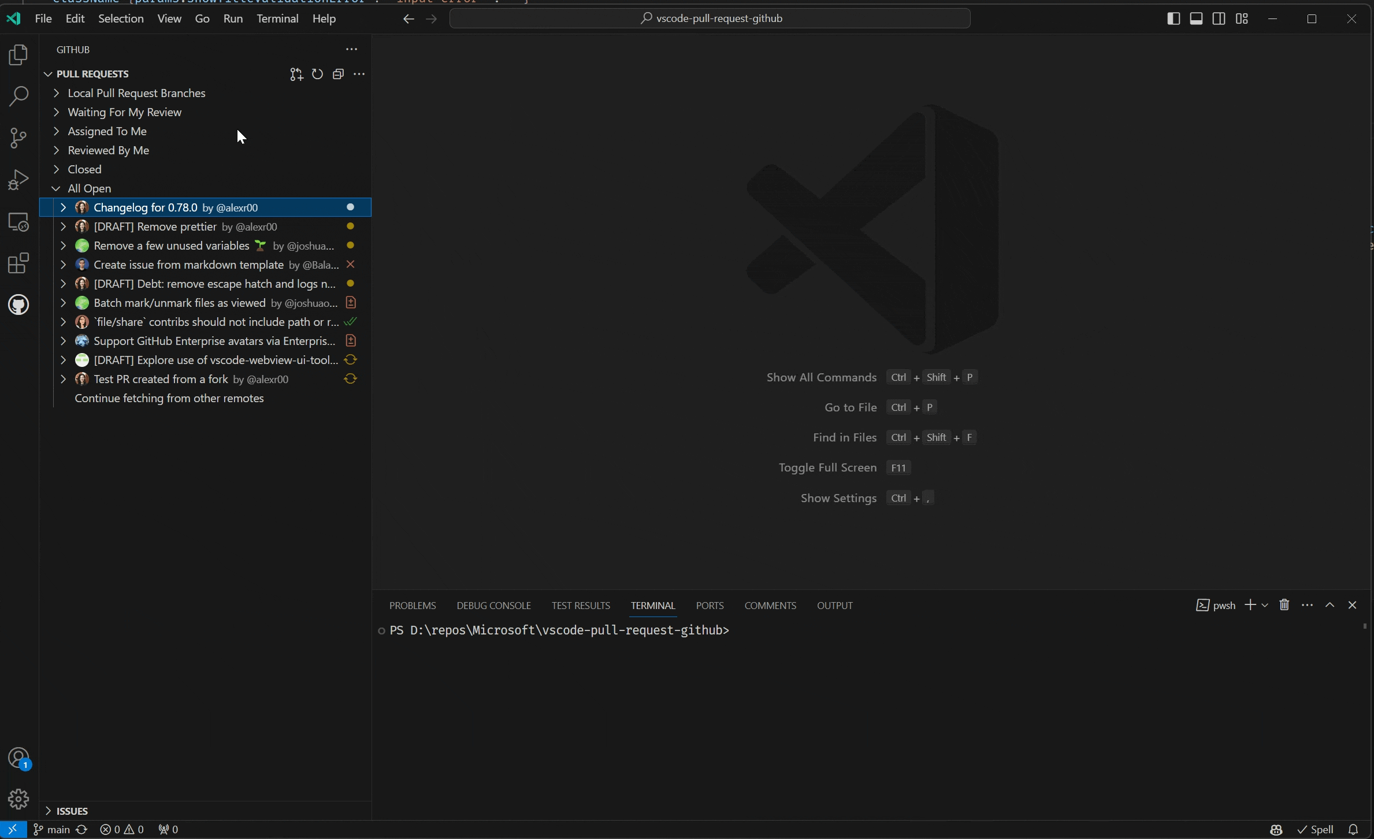The width and height of the screenshot is (1374, 839).
Task: Click the Extensions icon in sidebar
Action: click(x=20, y=263)
